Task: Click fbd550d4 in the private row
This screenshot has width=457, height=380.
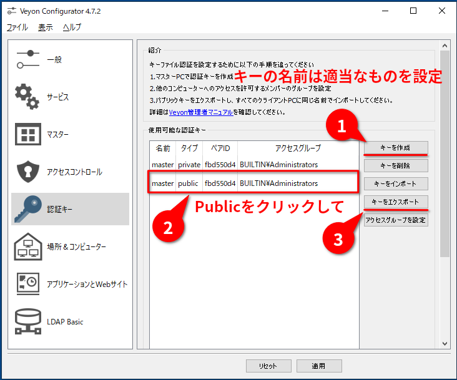Action: [220, 165]
